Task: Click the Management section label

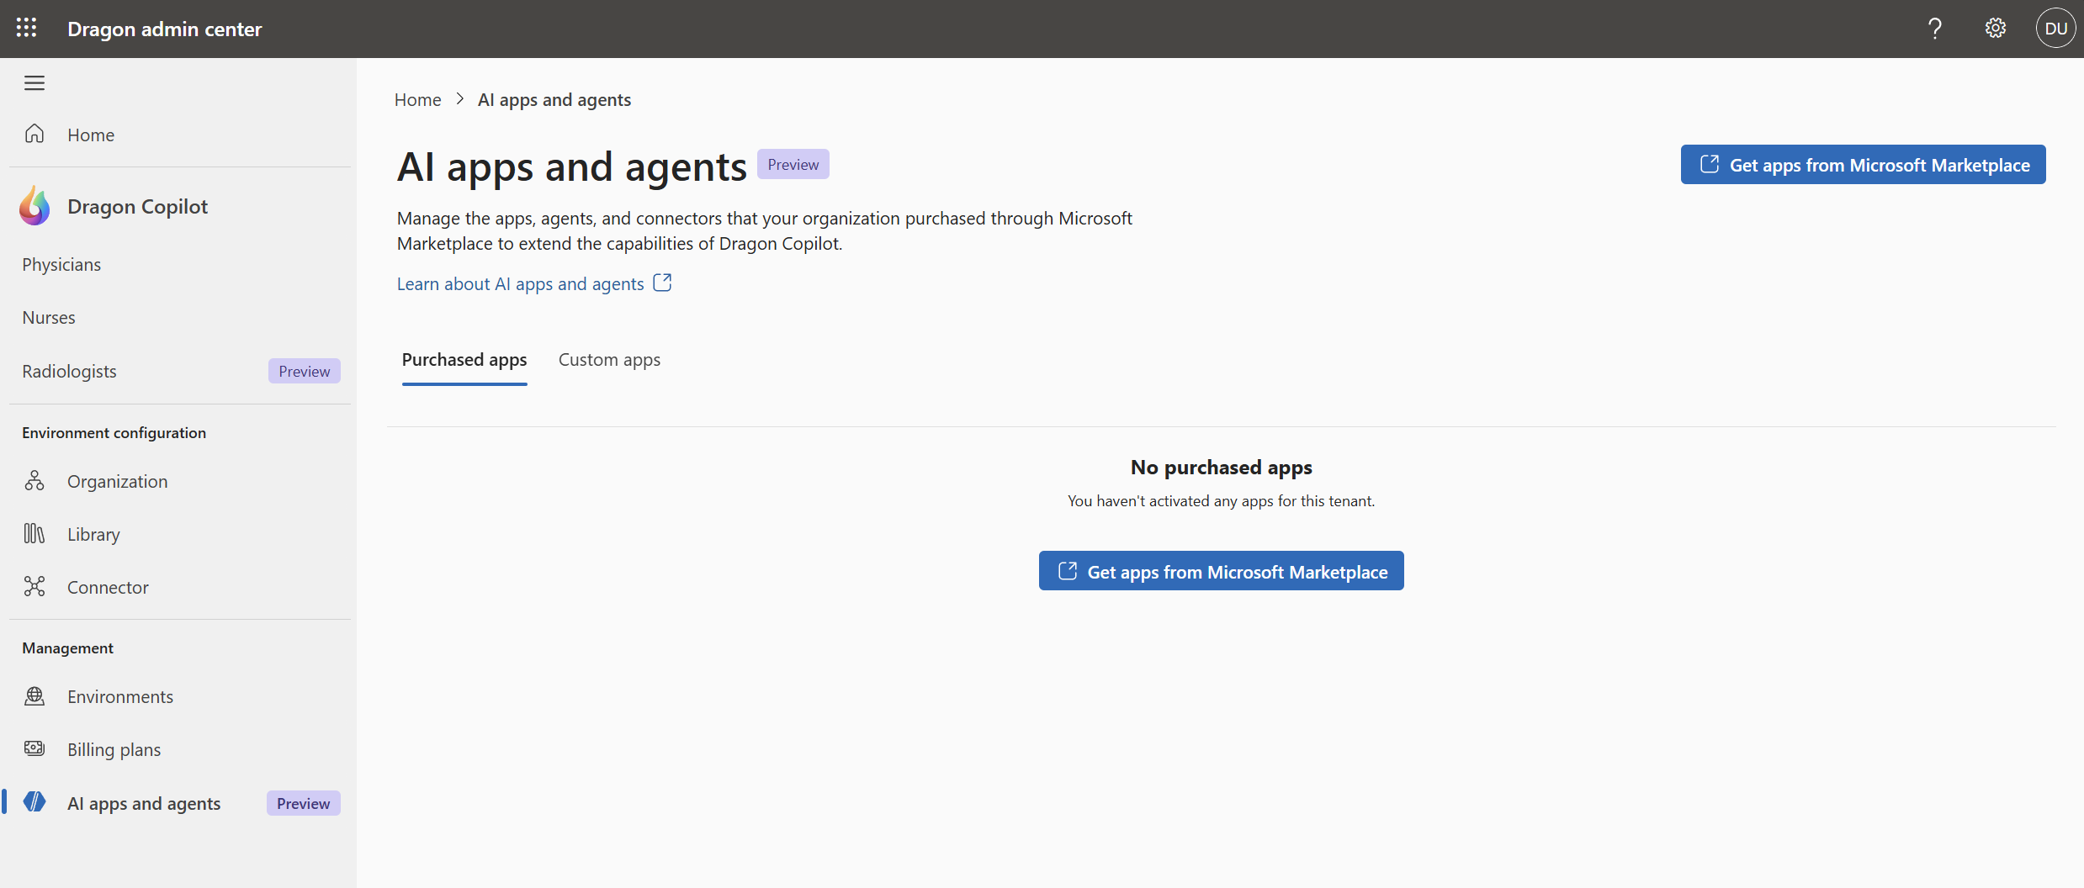Action: coord(67,648)
